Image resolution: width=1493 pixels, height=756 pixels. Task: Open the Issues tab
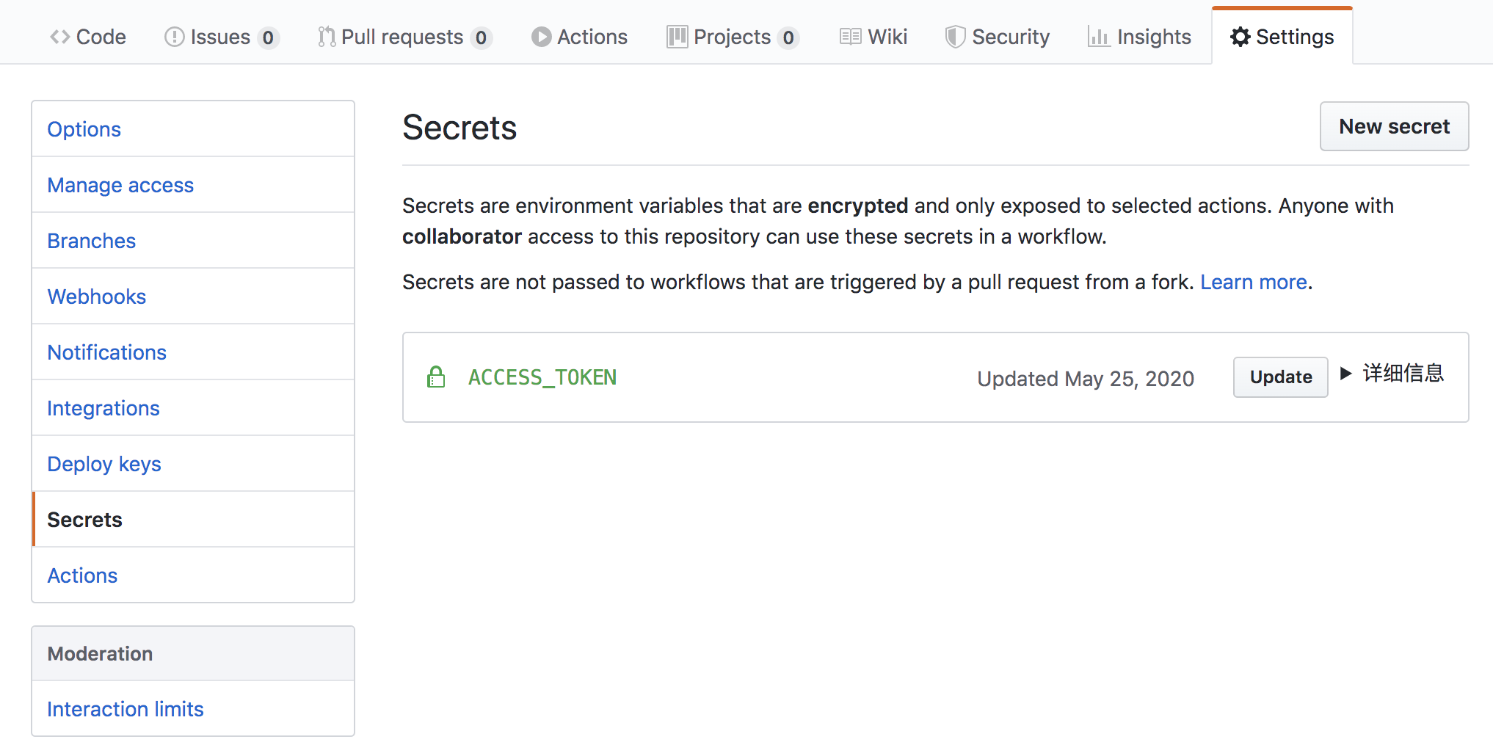click(x=220, y=37)
